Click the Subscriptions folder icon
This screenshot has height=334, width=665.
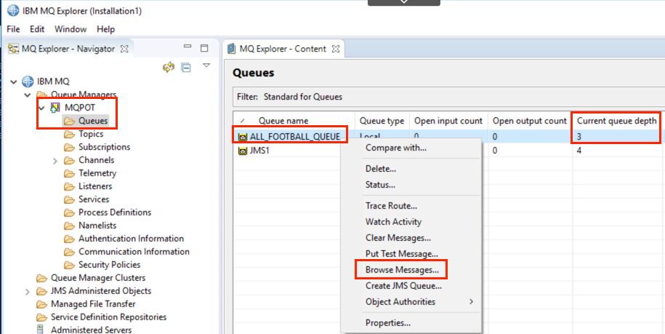(69, 148)
